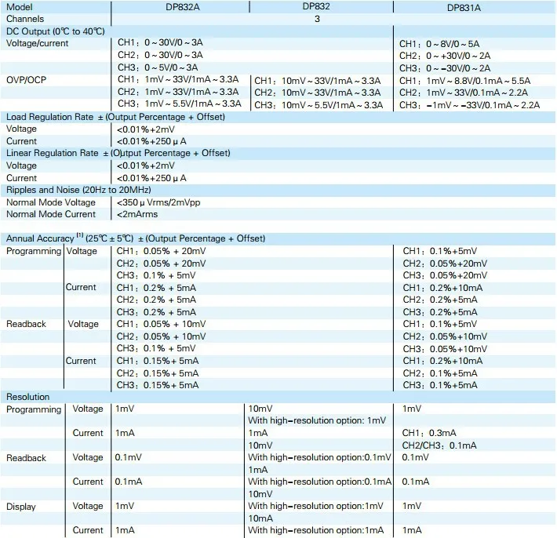The image size is (557, 538).
Task: Click the value '<2mArms'
Action: (x=137, y=214)
